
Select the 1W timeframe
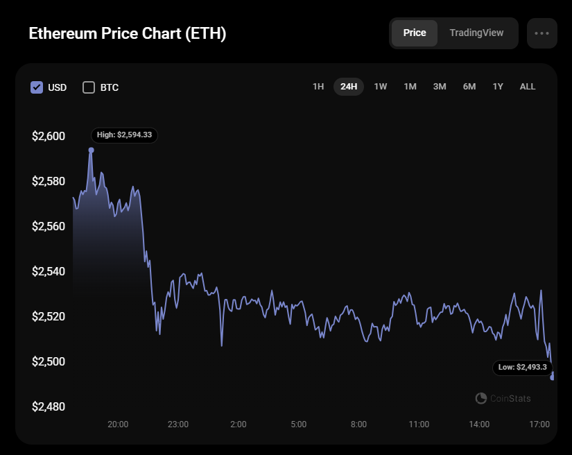pos(380,86)
